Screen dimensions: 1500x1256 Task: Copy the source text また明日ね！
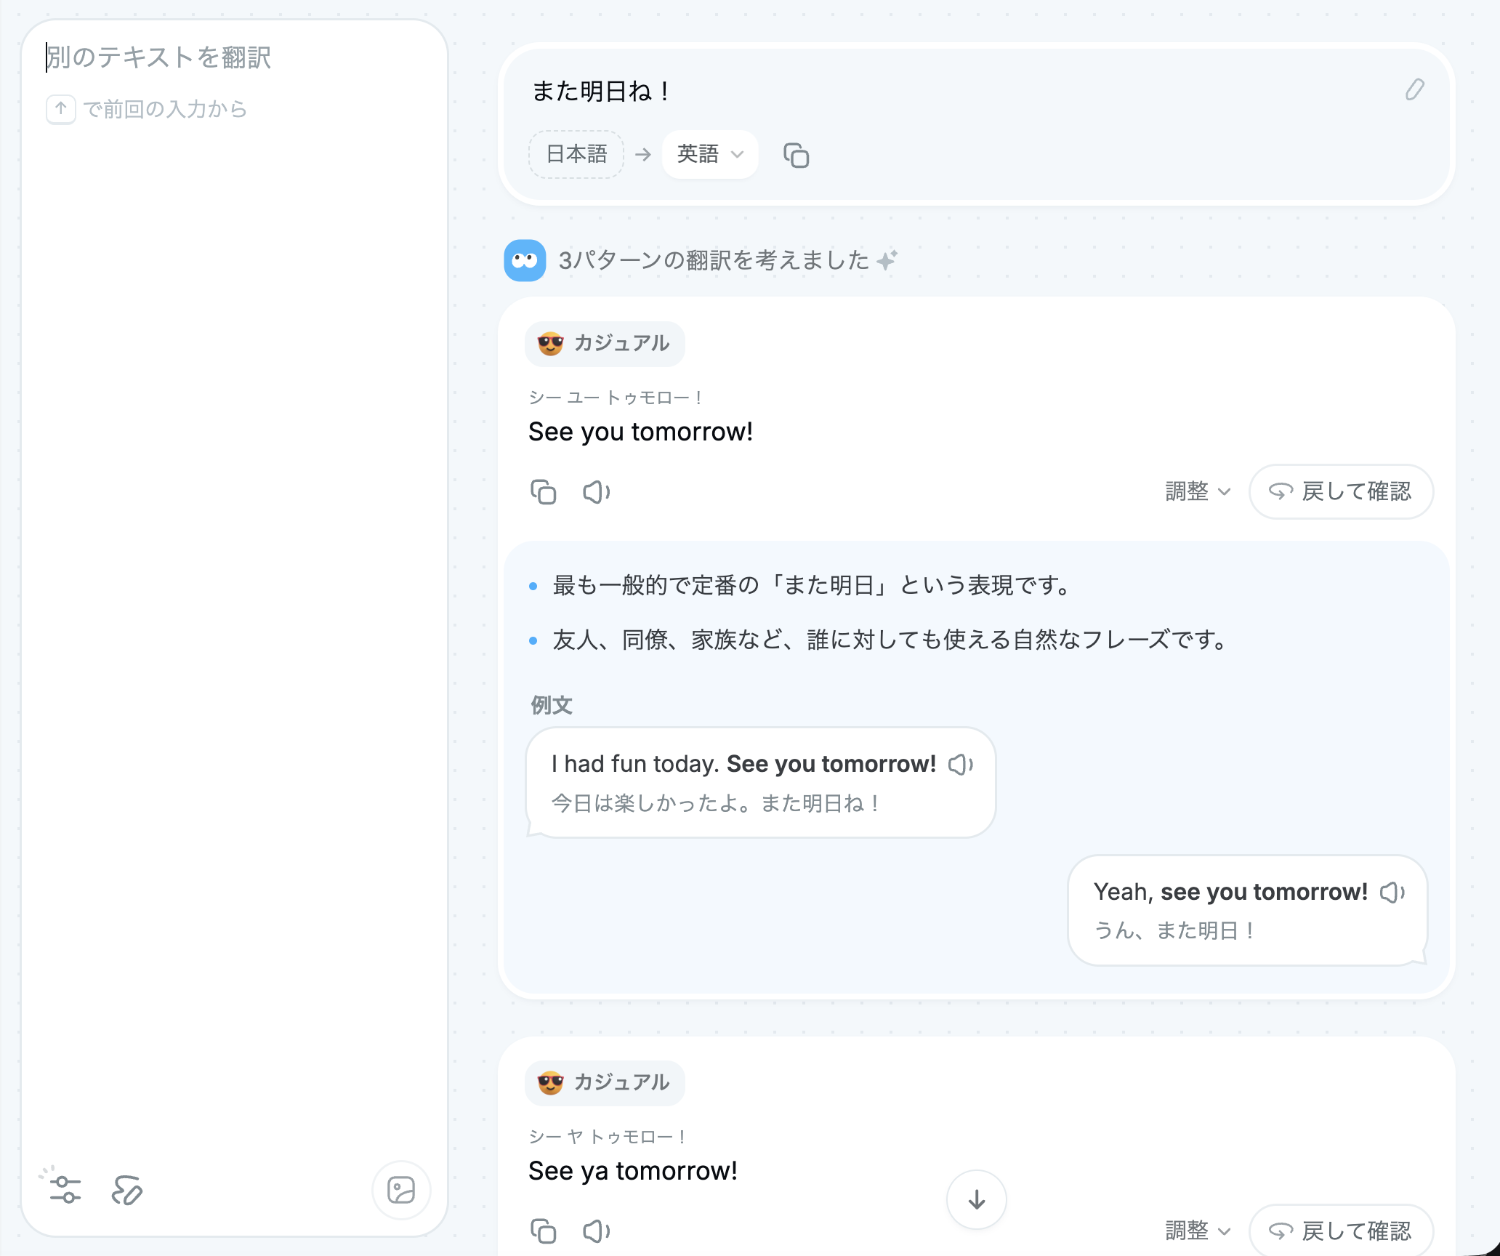pyautogui.click(x=797, y=156)
